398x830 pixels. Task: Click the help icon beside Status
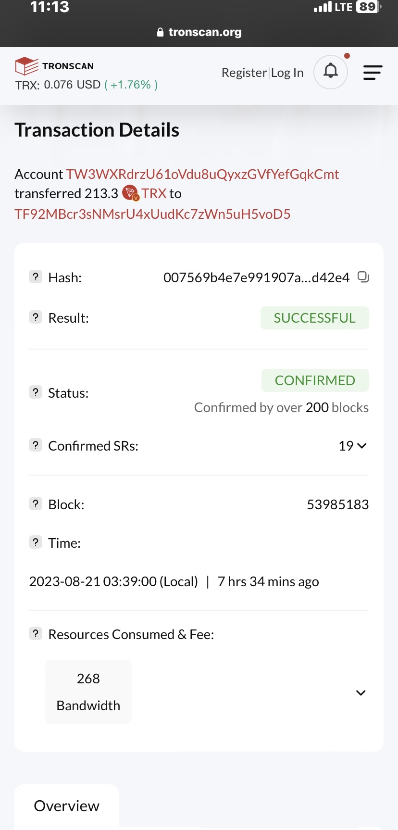36,392
